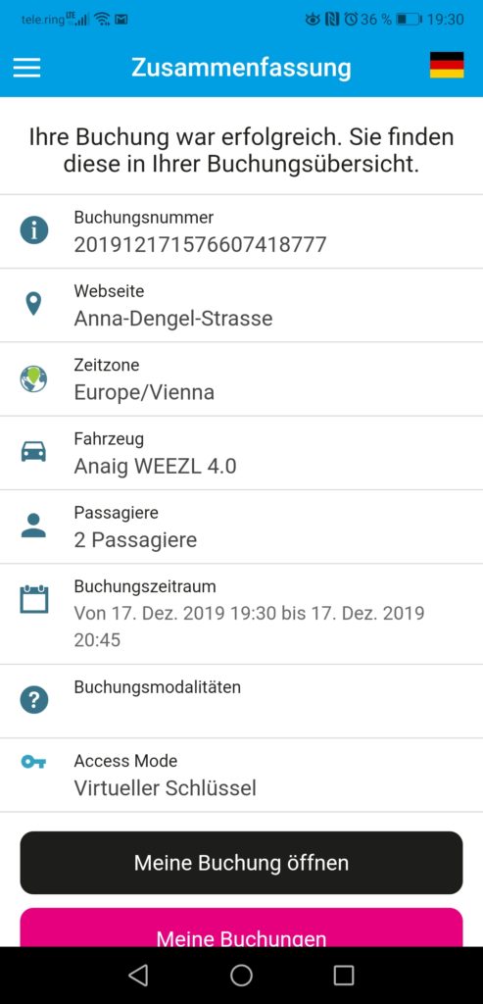The height and width of the screenshot is (1004, 483).
Task: Tap the Anna-Dengel-Strasse location entry
Action: pyautogui.click(x=241, y=305)
